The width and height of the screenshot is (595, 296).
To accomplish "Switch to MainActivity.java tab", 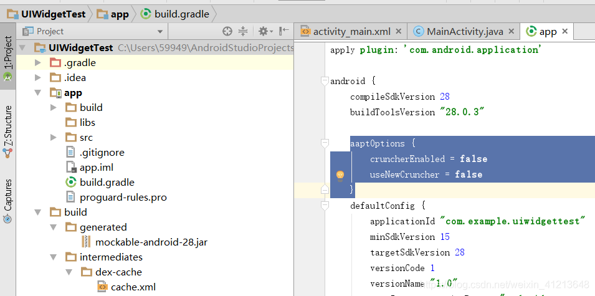I will tap(464, 32).
